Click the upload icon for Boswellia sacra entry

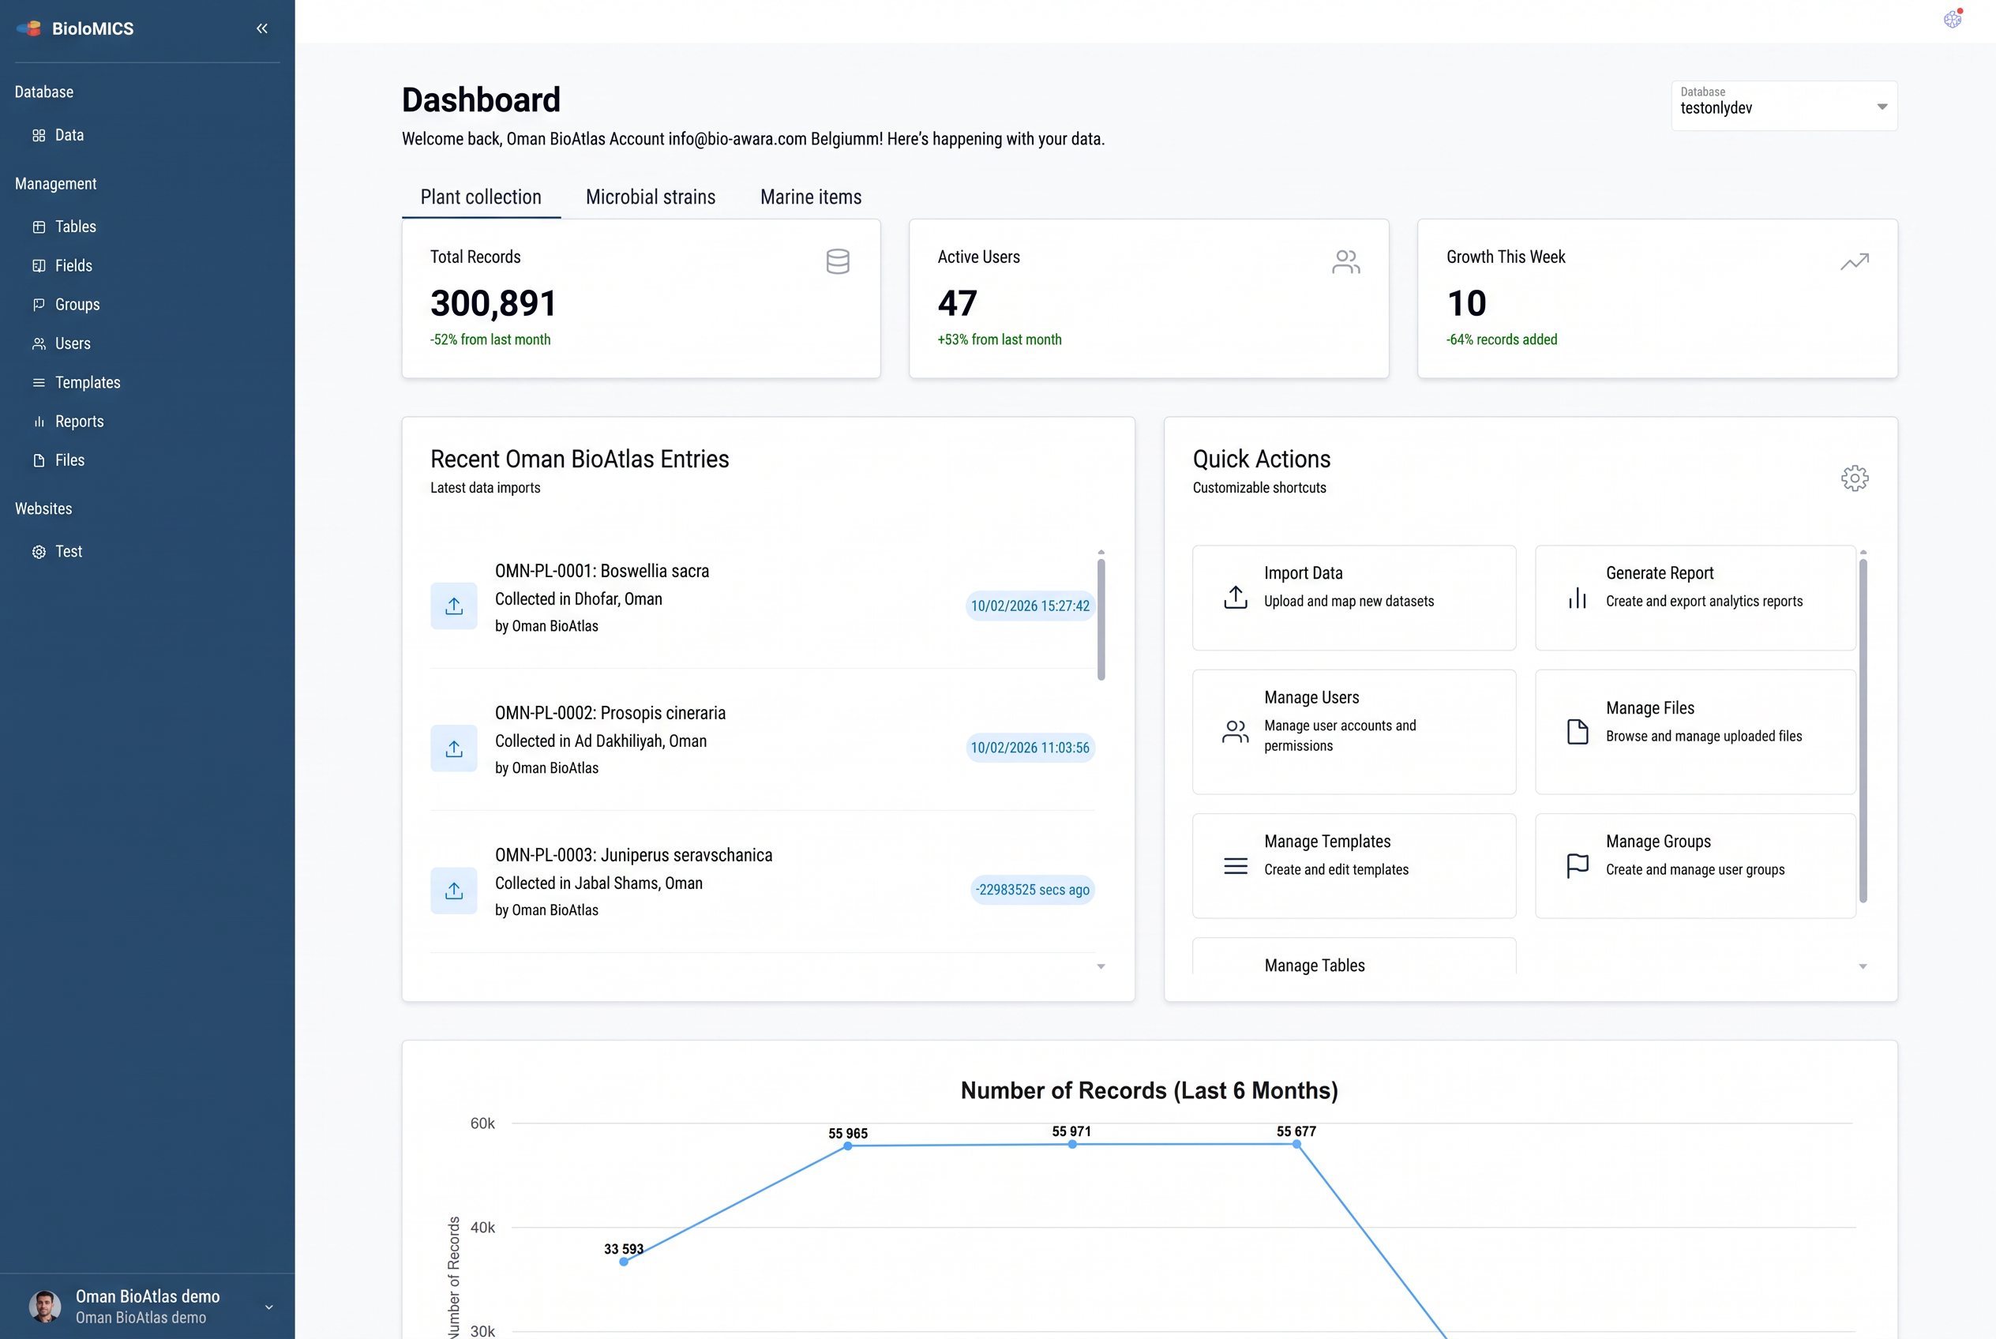click(453, 606)
